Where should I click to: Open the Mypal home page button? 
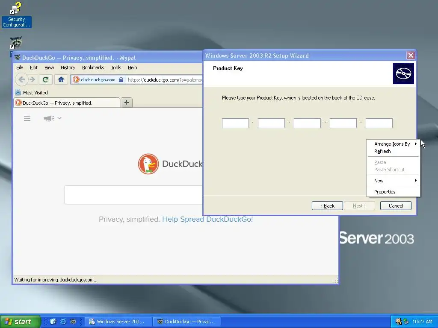point(61,79)
